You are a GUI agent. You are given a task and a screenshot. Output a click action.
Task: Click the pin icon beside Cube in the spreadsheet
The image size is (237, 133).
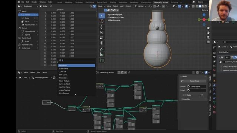click(x=51, y=6)
